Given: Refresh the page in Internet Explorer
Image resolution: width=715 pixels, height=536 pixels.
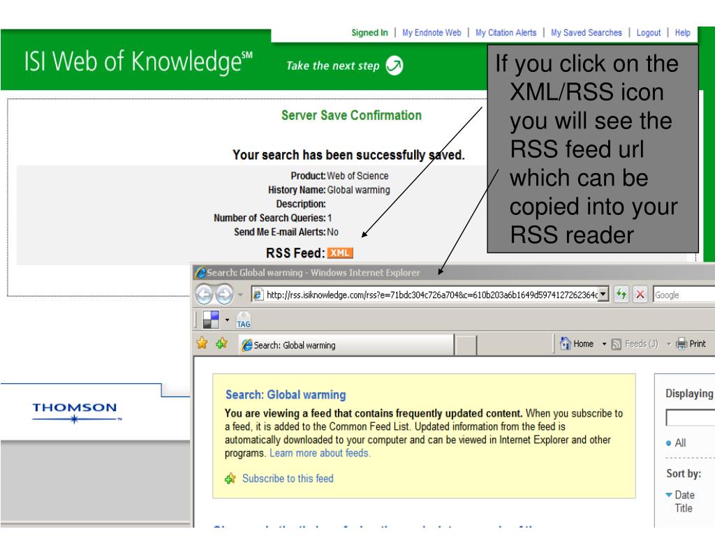Looking at the screenshot, I should click(621, 295).
